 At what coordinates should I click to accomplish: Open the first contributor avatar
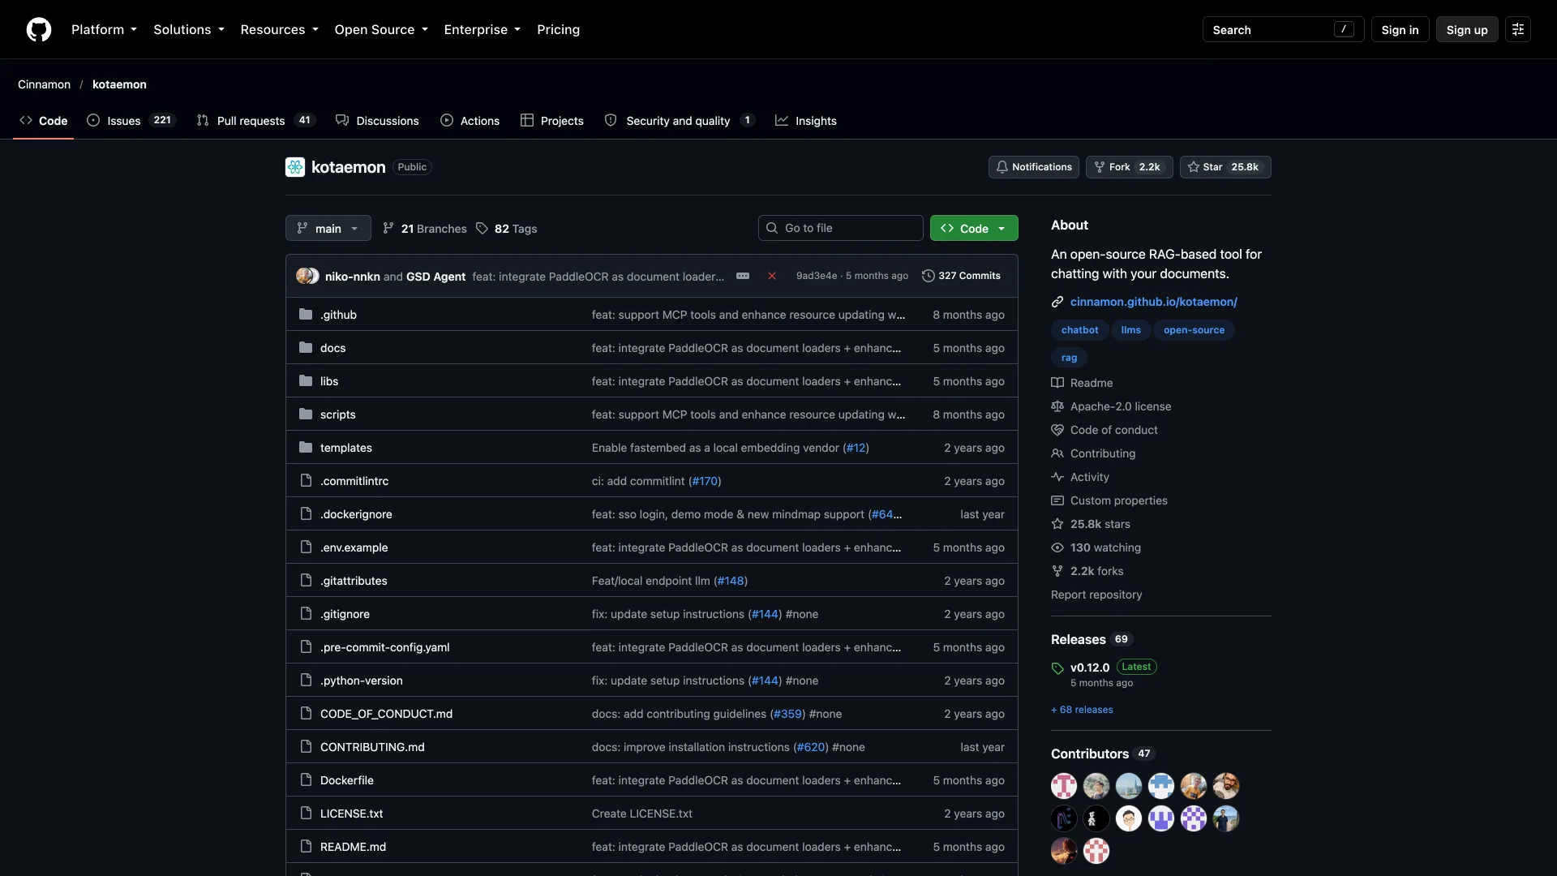(x=1064, y=786)
